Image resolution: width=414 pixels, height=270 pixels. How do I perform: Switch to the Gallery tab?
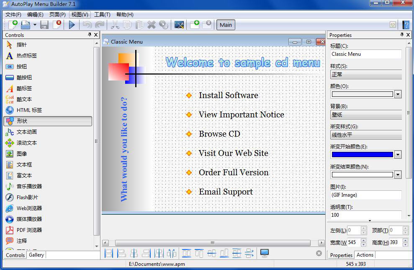click(x=36, y=255)
